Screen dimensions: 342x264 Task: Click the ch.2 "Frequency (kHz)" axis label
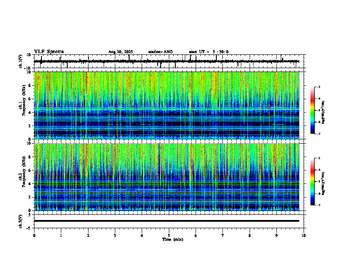click(x=24, y=172)
